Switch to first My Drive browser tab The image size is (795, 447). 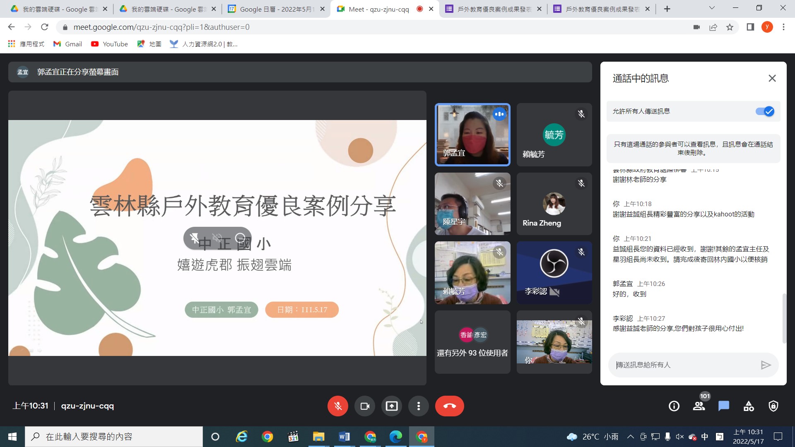pyautogui.click(x=59, y=9)
